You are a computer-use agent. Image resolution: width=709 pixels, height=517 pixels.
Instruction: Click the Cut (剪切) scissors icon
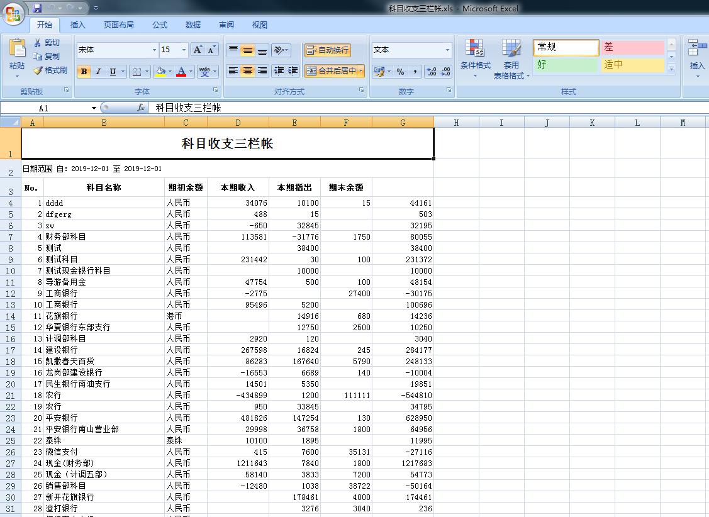[38, 43]
